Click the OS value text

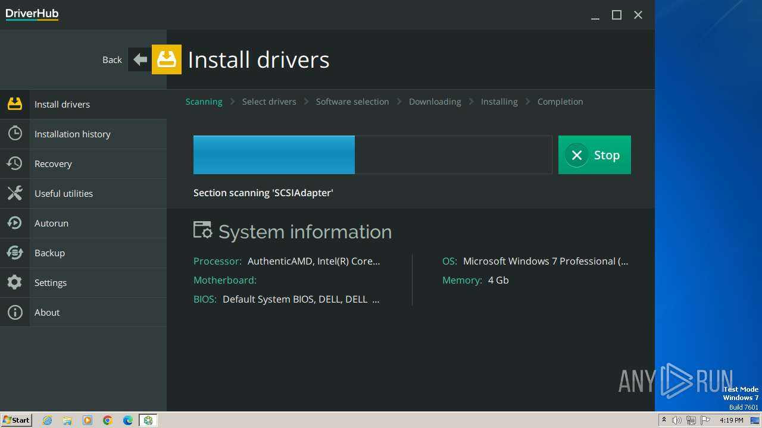click(x=545, y=261)
